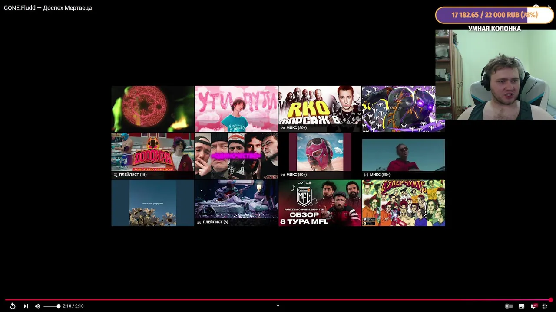Screen dimensions: 556x312
Task: Replay the video with the replay icon
Action: pyautogui.click(x=13, y=306)
